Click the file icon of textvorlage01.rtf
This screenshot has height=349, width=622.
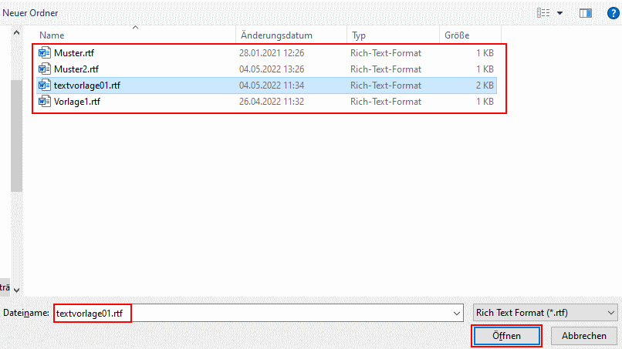coord(45,86)
